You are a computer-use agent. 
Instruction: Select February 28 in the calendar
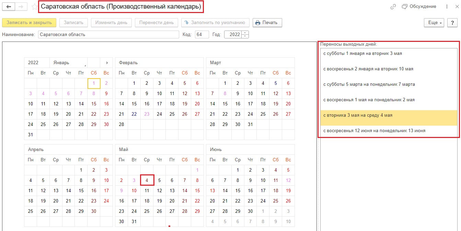(x=122, y=125)
